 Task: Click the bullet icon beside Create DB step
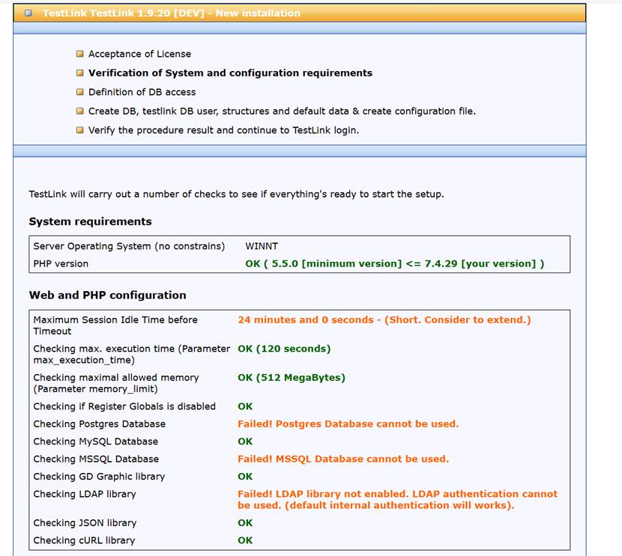79,111
